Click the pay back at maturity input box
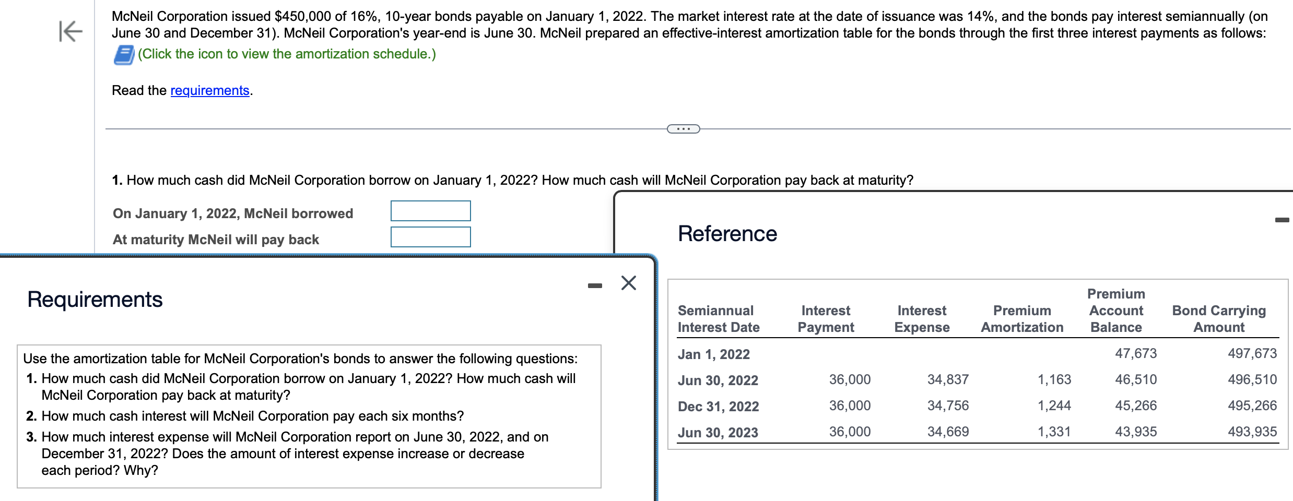The image size is (1293, 501). [x=430, y=238]
